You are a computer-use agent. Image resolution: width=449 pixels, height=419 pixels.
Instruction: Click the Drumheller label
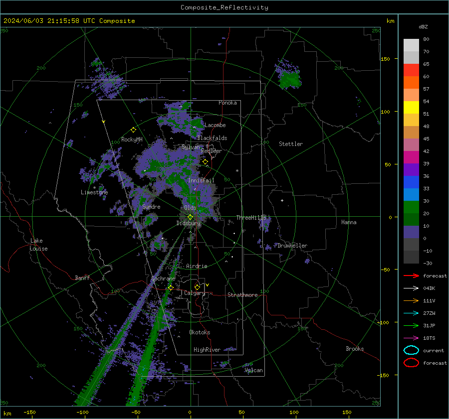292,246
